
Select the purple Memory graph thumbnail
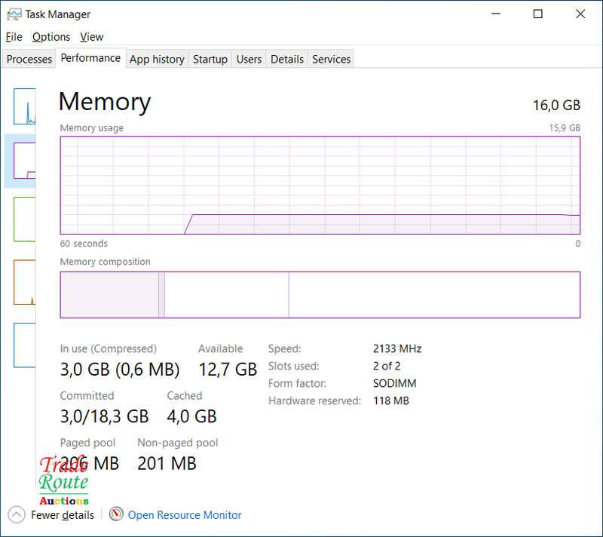(25, 161)
